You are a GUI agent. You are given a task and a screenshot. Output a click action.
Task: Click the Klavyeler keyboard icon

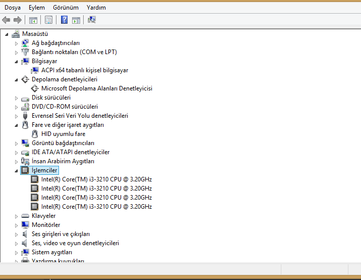(x=25, y=216)
